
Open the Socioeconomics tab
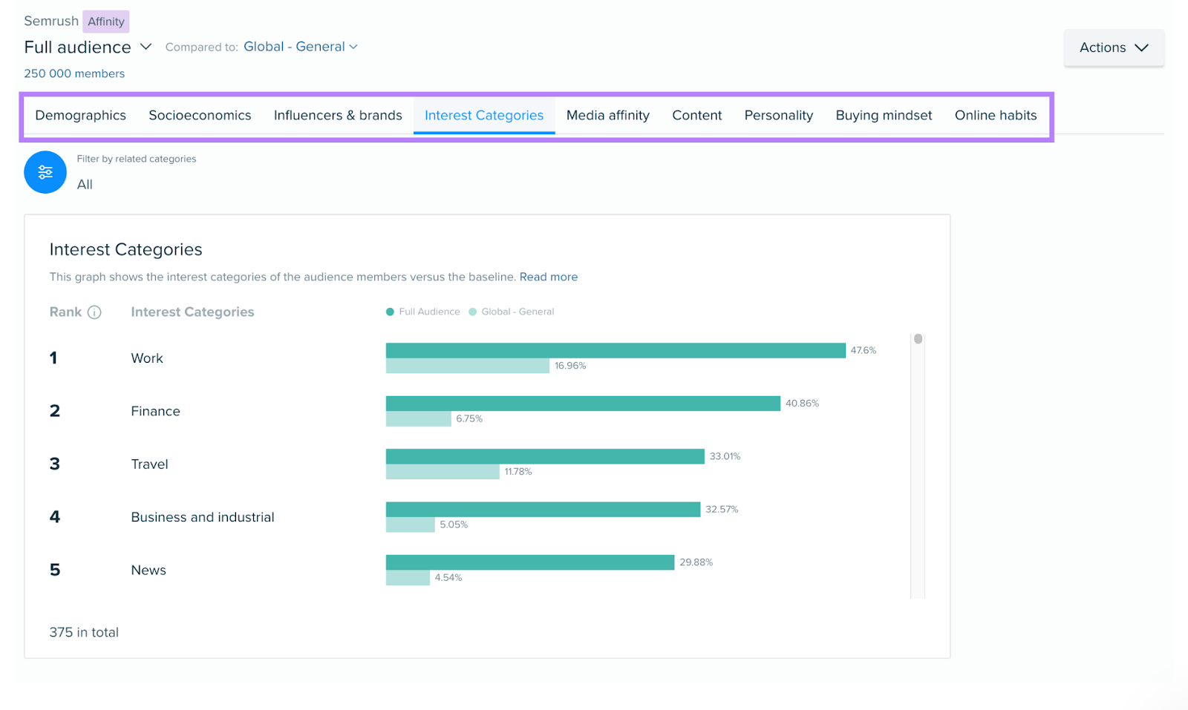[x=199, y=115]
